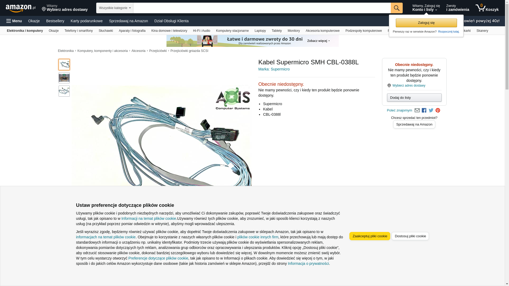The height and width of the screenshot is (286, 509).
Task: Select Wybierz adres dostawy in the header
Action: [65, 8]
